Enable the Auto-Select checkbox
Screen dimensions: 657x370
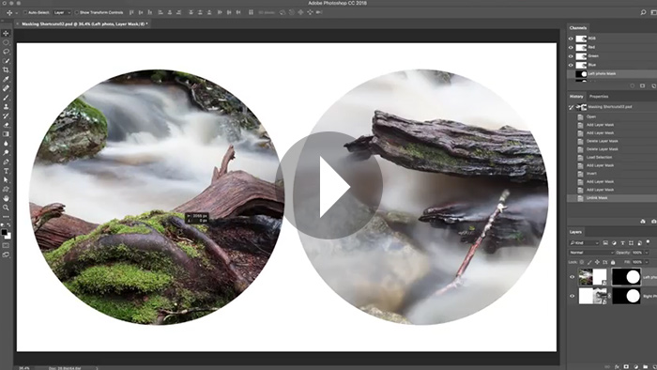tap(25, 12)
